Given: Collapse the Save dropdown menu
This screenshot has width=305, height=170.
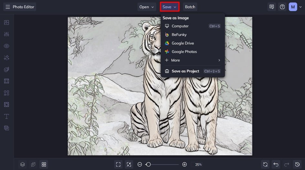Looking at the screenshot, I should click(x=170, y=7).
